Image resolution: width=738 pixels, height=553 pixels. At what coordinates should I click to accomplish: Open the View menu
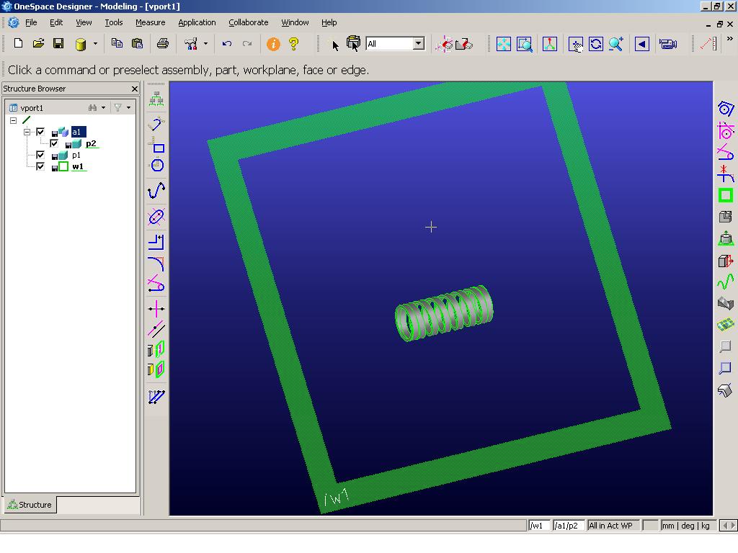point(84,22)
